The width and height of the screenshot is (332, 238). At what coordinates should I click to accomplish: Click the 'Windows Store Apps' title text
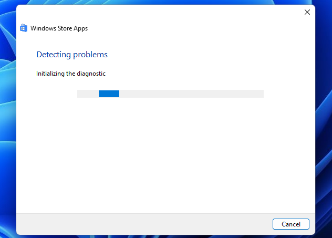59,28
